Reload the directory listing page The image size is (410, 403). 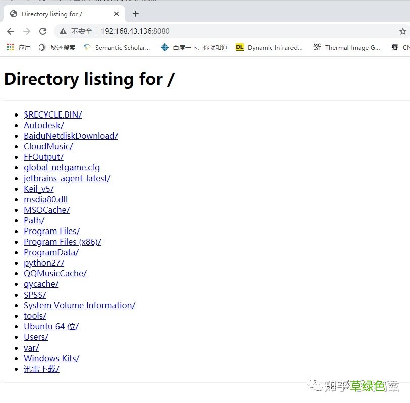pyautogui.click(x=43, y=31)
